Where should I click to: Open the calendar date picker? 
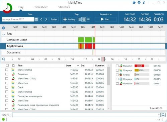pyautogui.click(x=36, y=19)
